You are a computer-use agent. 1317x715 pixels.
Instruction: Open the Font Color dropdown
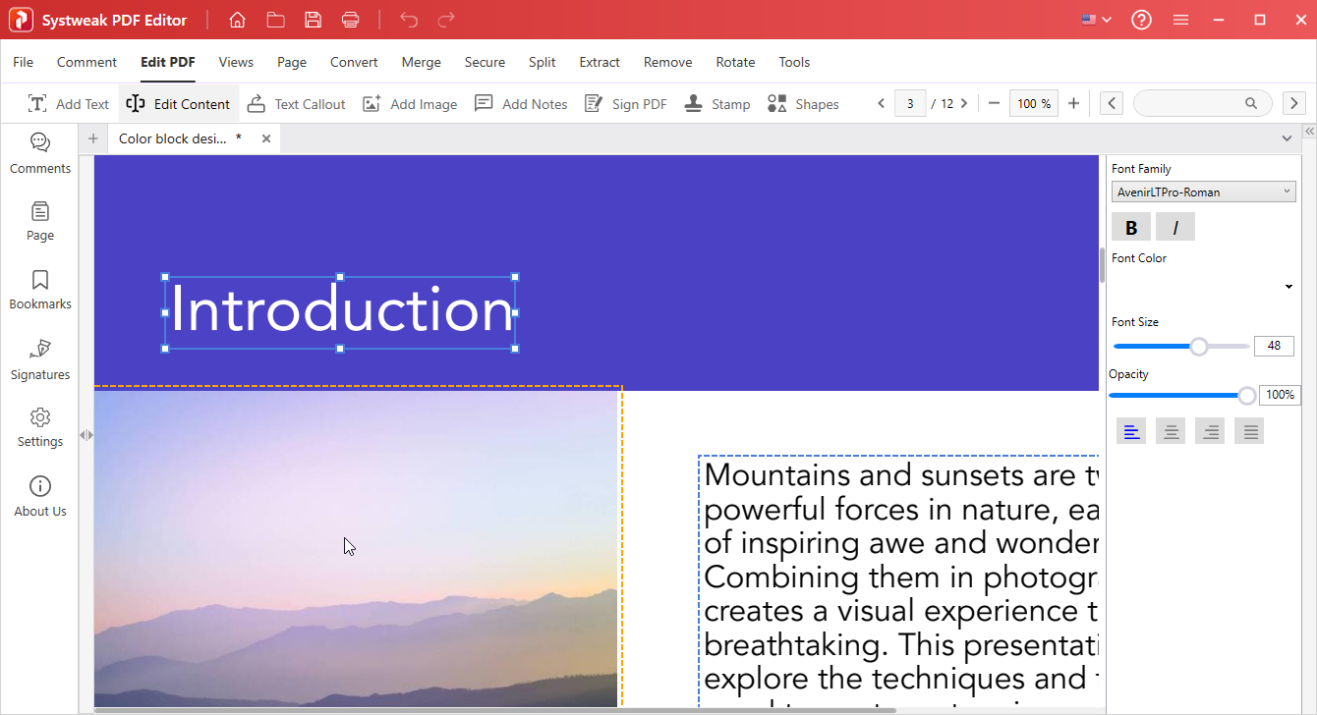coord(1288,286)
